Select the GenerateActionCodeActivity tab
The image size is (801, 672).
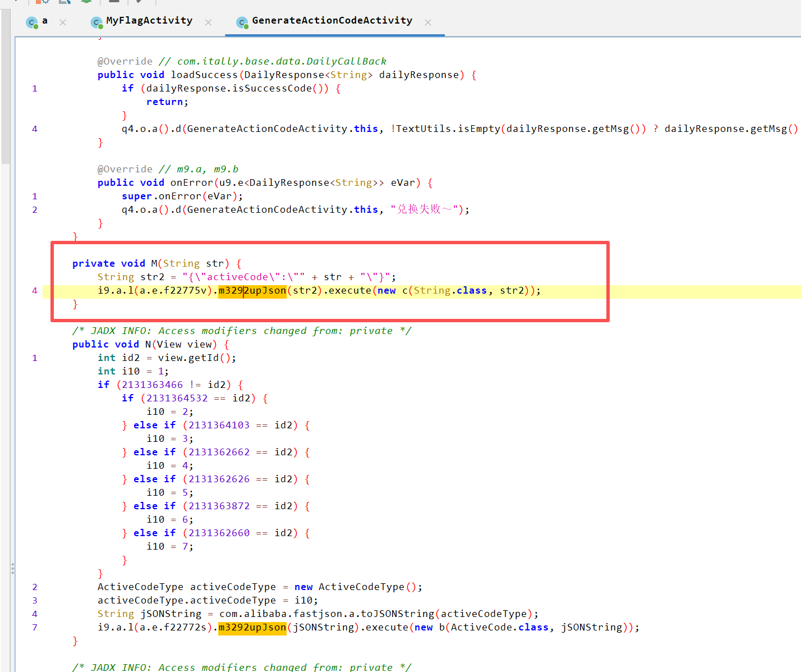point(332,21)
